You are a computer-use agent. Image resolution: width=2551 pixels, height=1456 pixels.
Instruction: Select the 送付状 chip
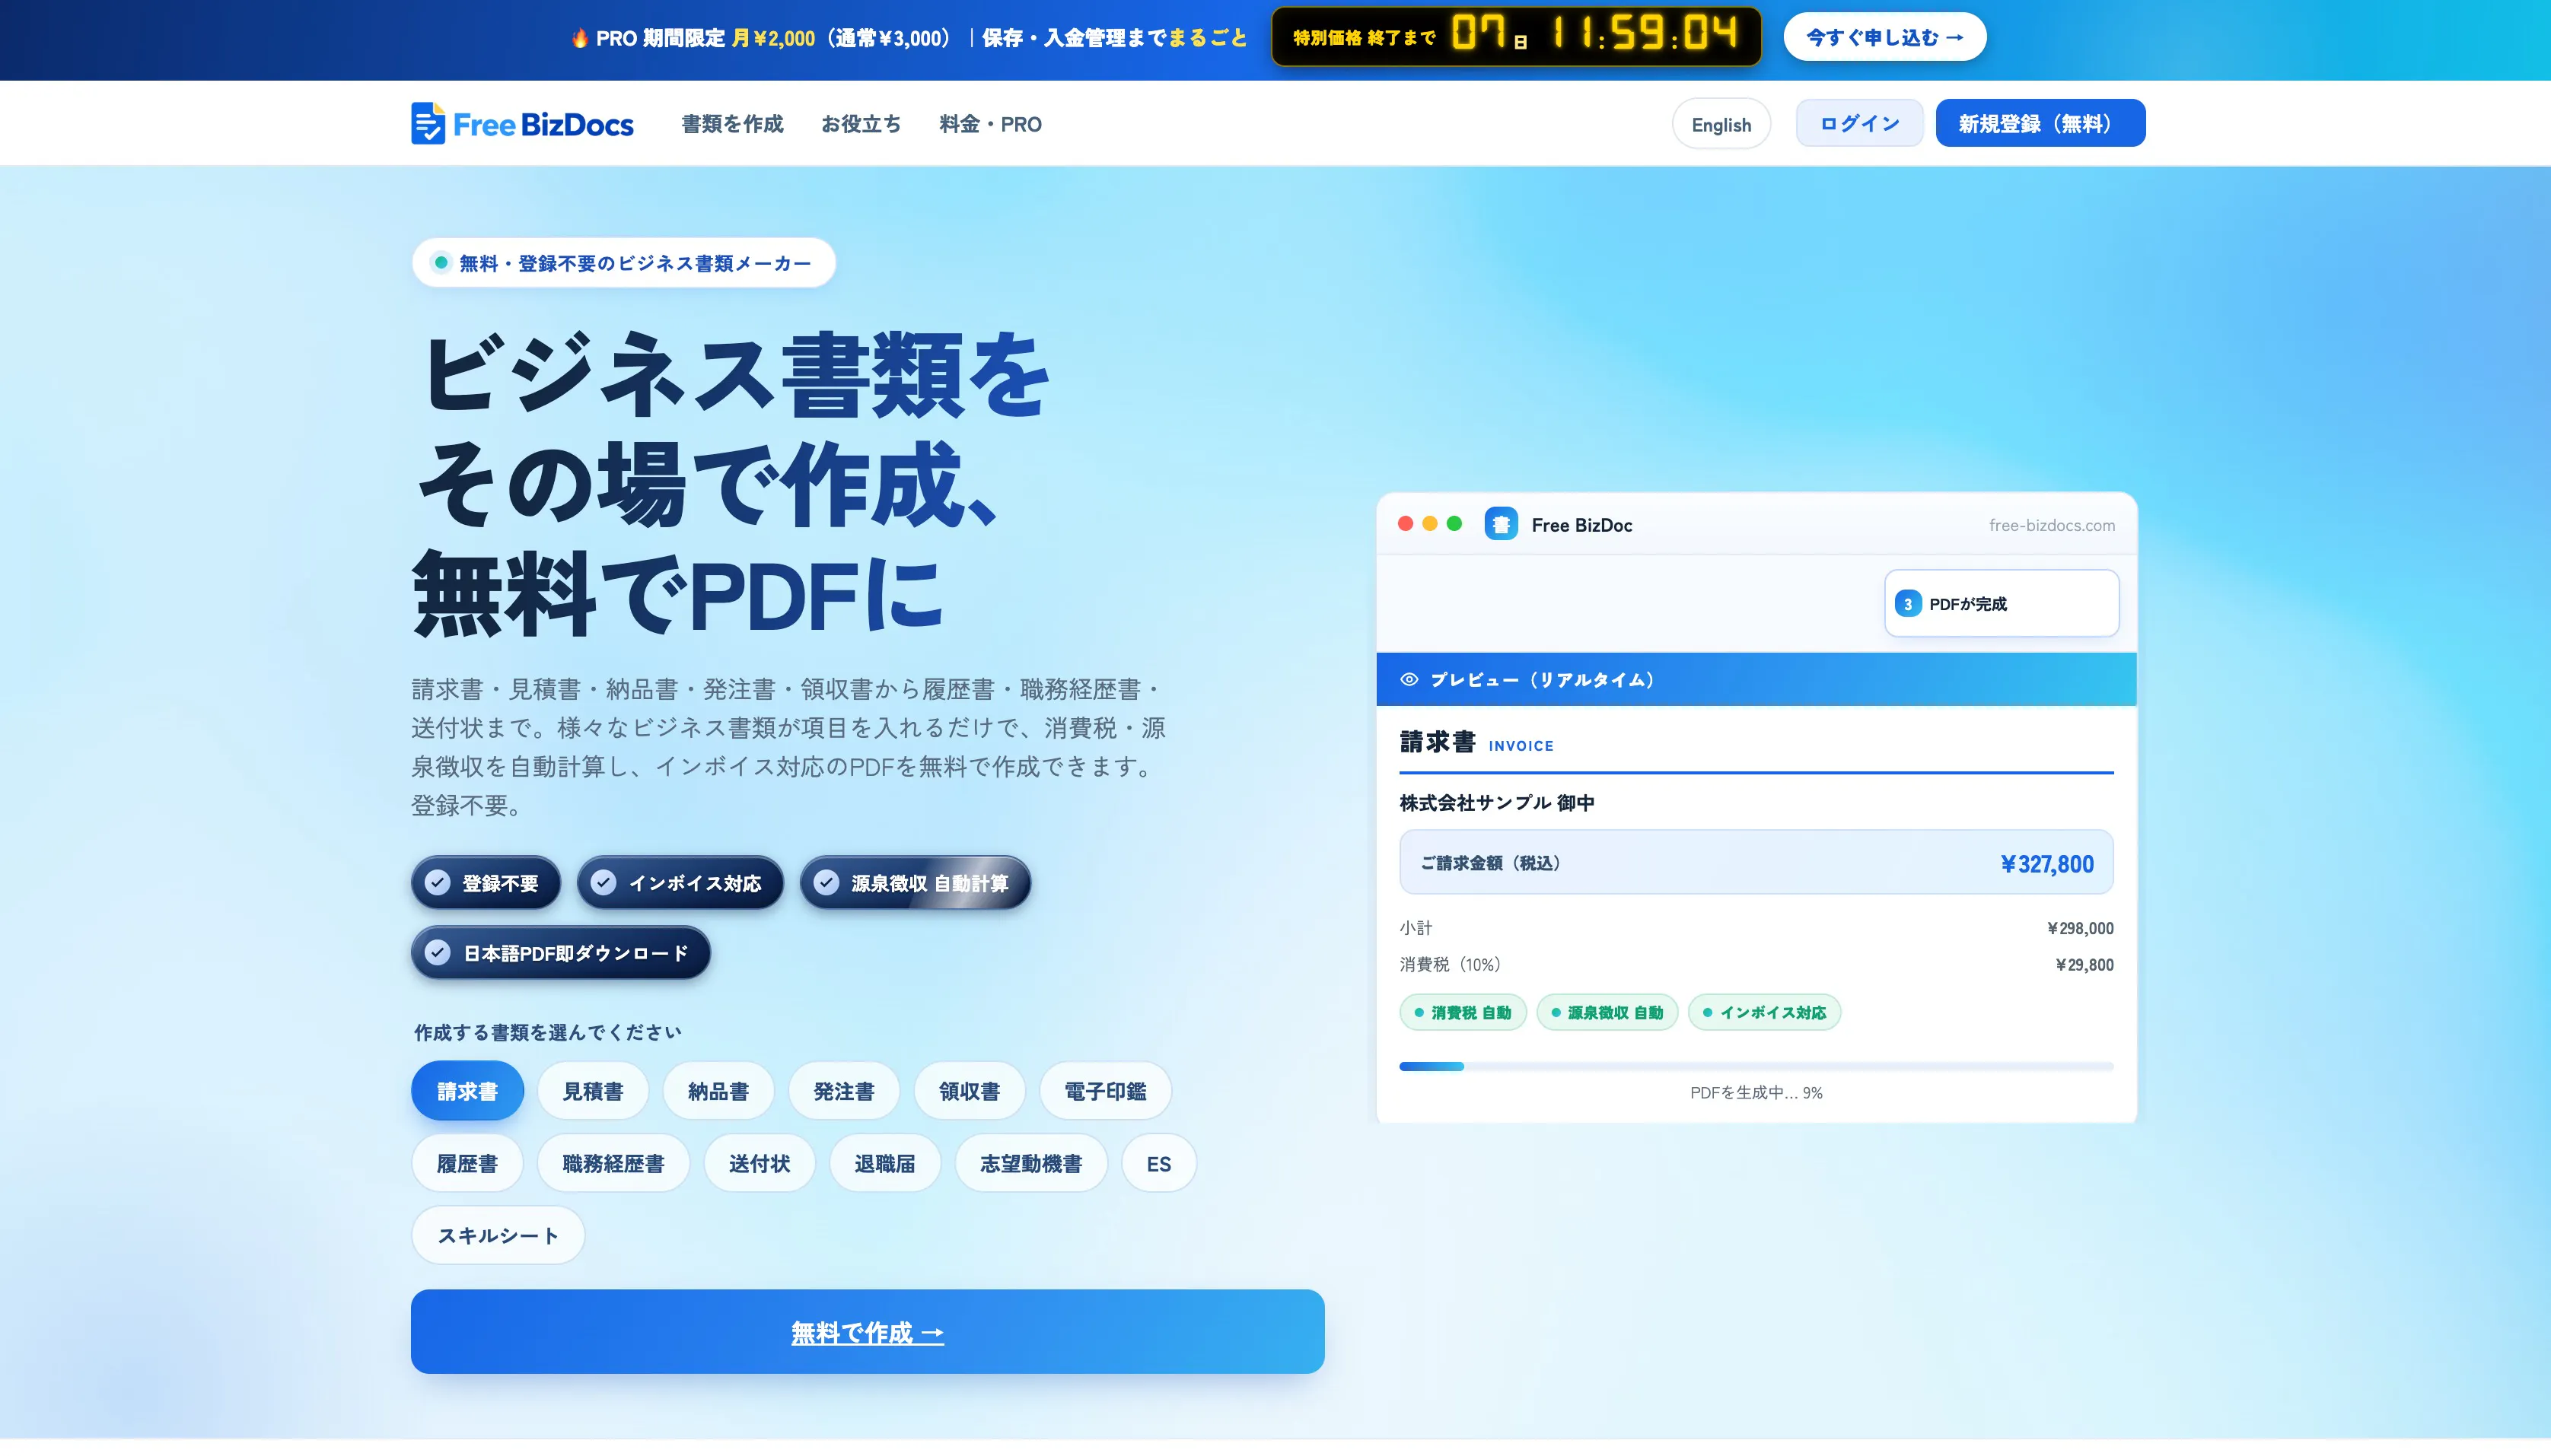pos(760,1163)
